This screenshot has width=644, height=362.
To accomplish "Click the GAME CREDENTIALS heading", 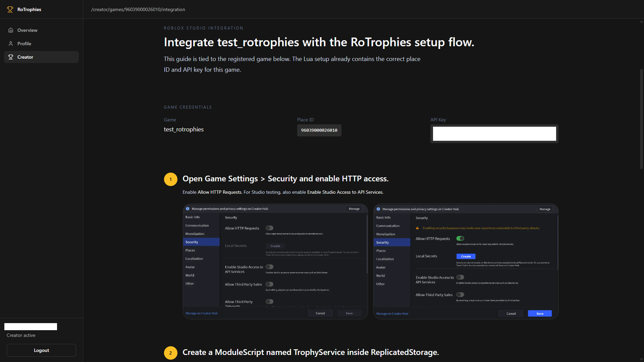I will pos(187,107).
